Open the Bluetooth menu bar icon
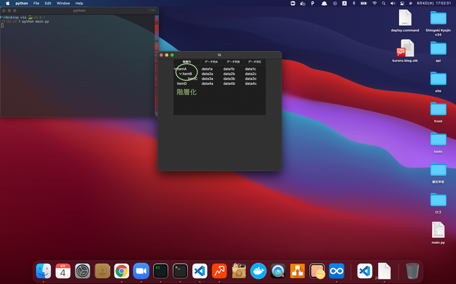This screenshot has height=284, width=456. tap(354, 3)
